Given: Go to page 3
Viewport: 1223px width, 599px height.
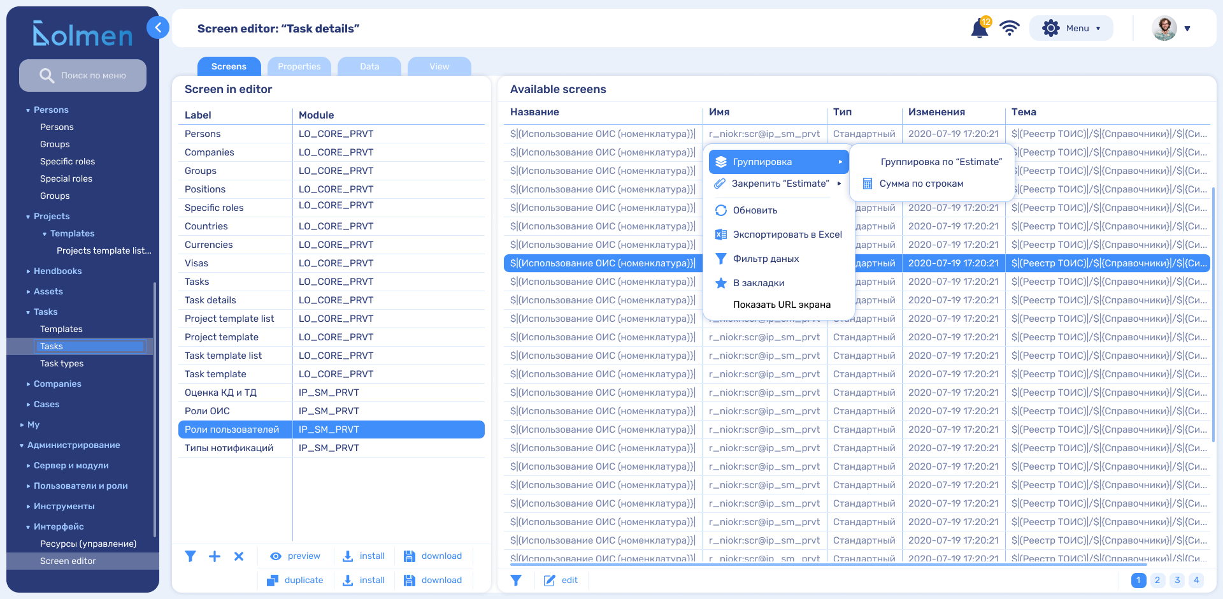Looking at the screenshot, I should [x=1177, y=581].
